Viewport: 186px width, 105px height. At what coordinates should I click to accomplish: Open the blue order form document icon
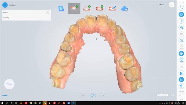click(x=61, y=8)
